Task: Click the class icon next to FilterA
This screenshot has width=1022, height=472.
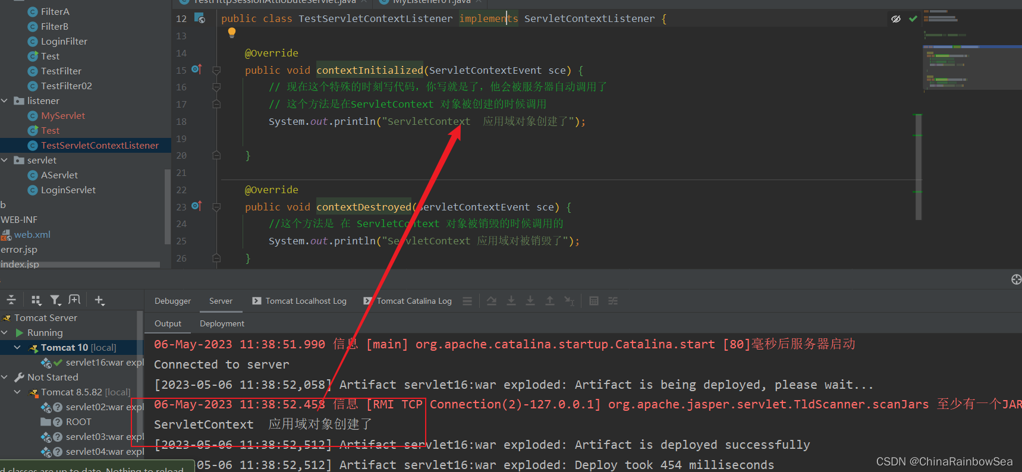Action: click(33, 11)
